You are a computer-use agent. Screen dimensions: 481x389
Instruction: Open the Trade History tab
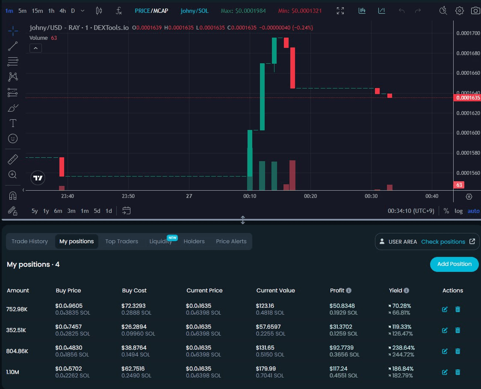coord(30,242)
